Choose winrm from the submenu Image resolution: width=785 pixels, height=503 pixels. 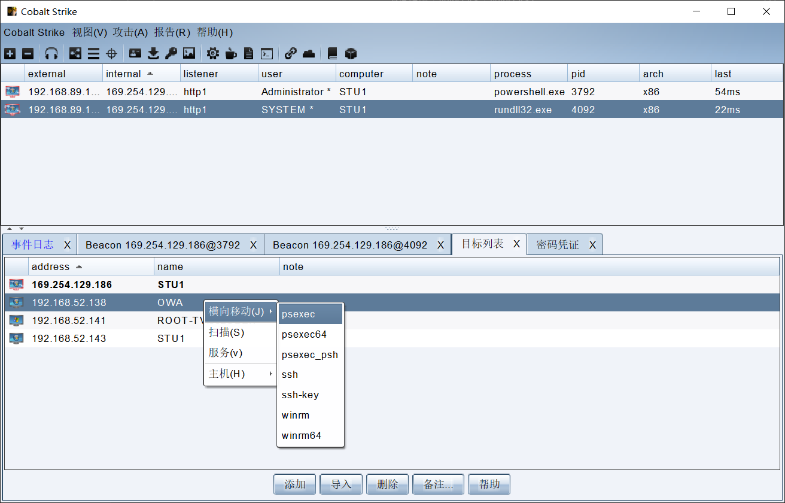(x=311, y=415)
